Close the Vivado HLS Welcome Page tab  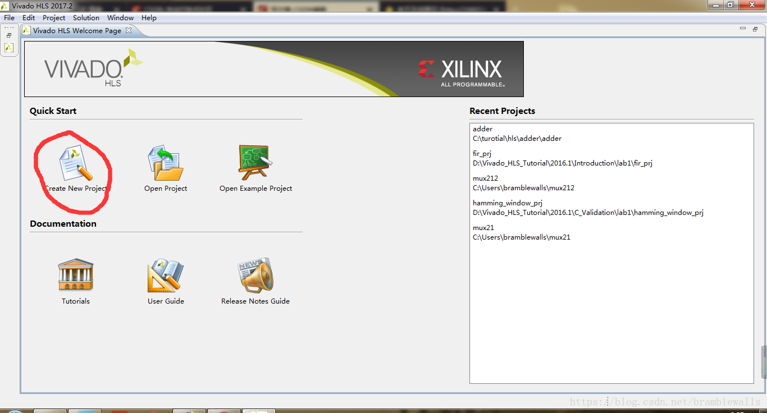click(128, 31)
